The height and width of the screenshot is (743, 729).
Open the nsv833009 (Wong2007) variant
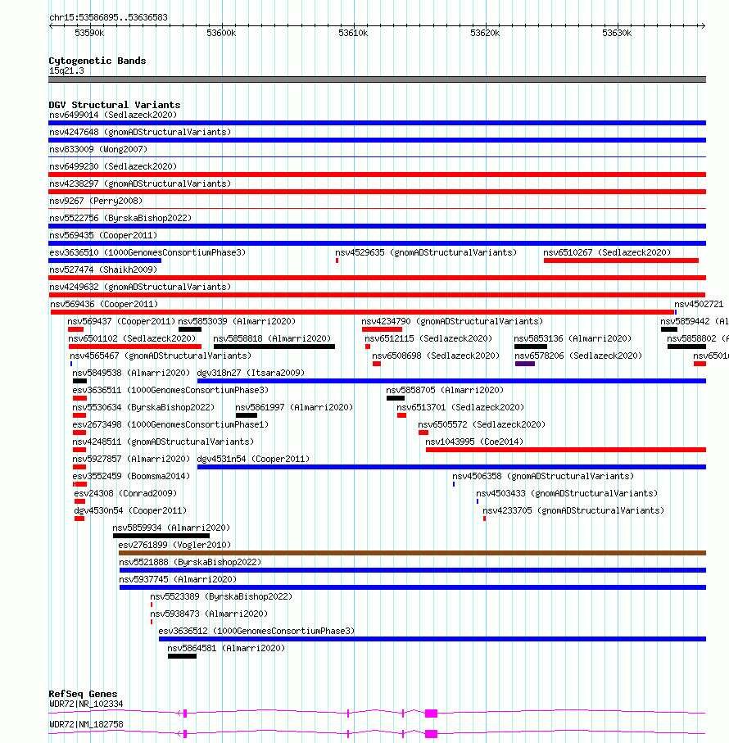[x=98, y=149]
